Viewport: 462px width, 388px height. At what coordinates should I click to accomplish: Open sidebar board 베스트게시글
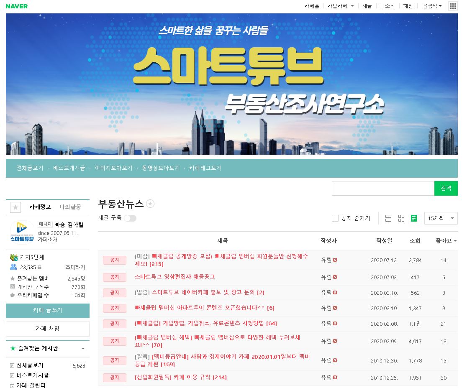(x=33, y=375)
